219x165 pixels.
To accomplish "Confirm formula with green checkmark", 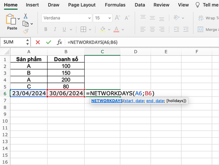I will coord(48,42).
